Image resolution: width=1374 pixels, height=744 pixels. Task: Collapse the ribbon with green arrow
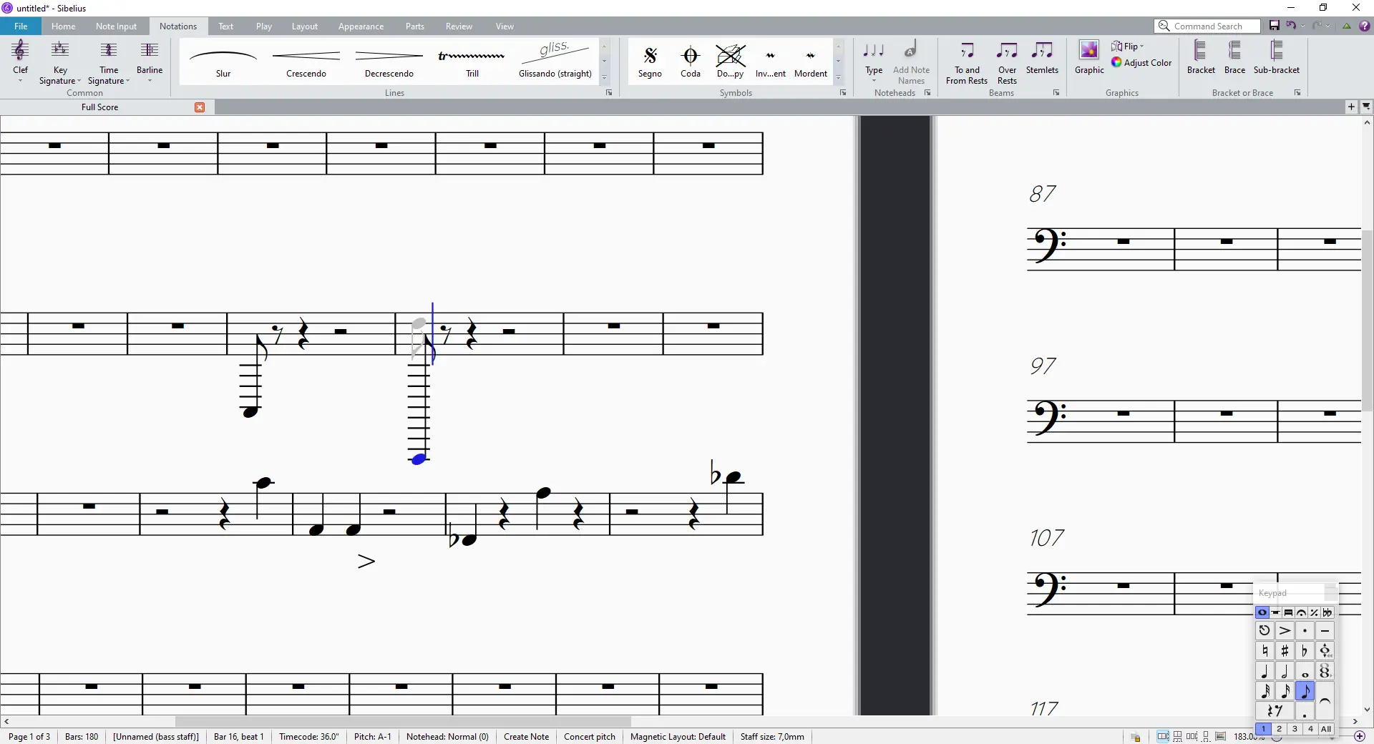1347,26
